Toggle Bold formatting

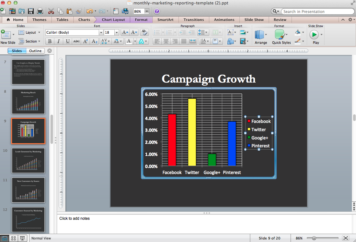coord(50,41)
